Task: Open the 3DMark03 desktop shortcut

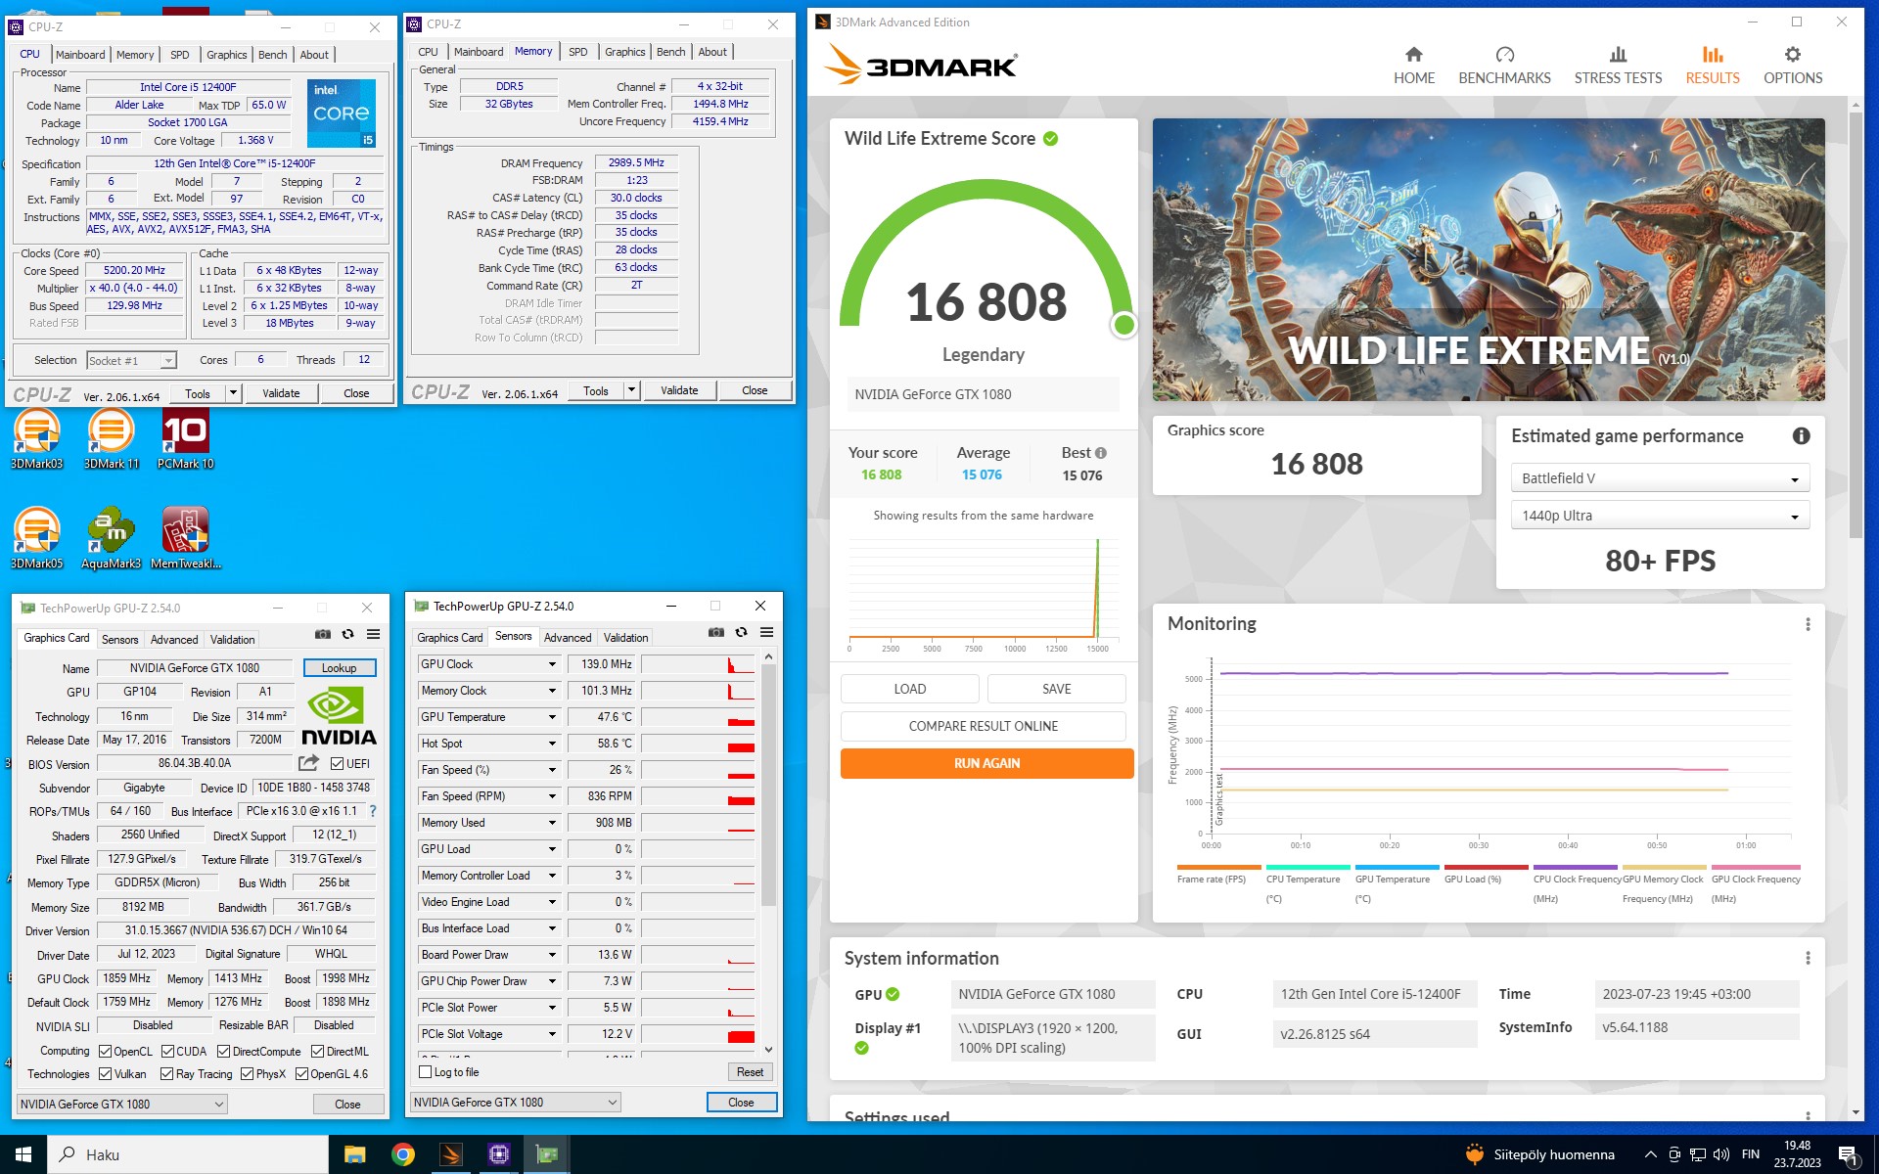Action: 37,439
